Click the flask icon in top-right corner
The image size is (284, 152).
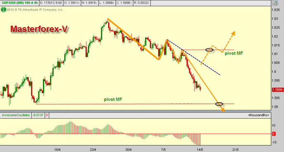[x=275, y=3]
